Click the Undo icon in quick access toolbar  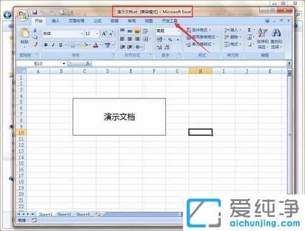tap(42, 12)
